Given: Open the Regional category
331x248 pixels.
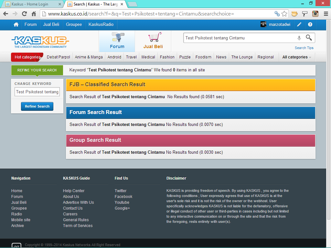Looking at the screenshot, I should (266, 57).
